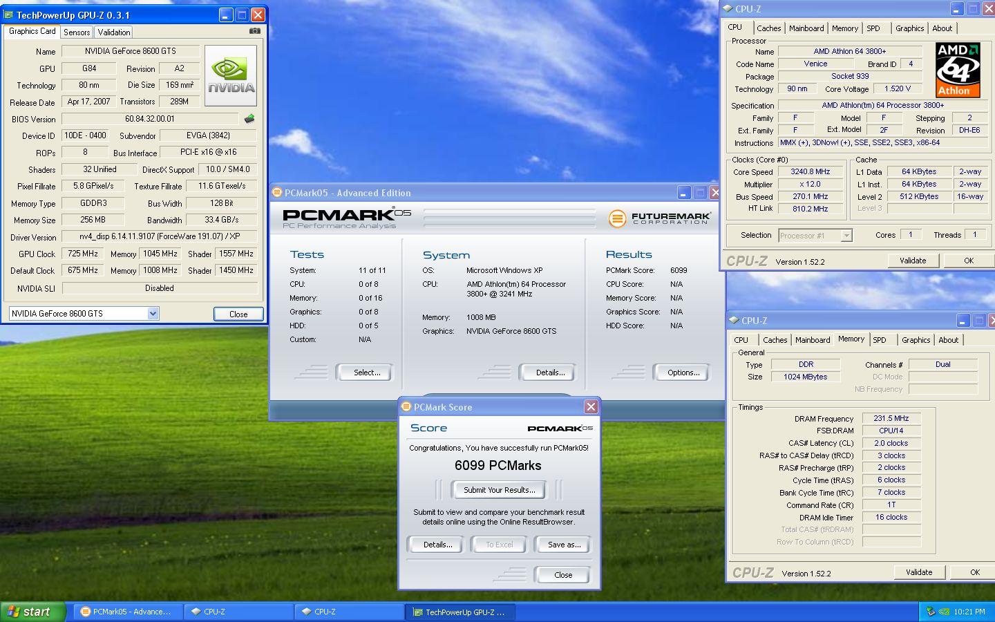
Task: Click the PCMark Score dialog title icon
Action: (x=406, y=407)
